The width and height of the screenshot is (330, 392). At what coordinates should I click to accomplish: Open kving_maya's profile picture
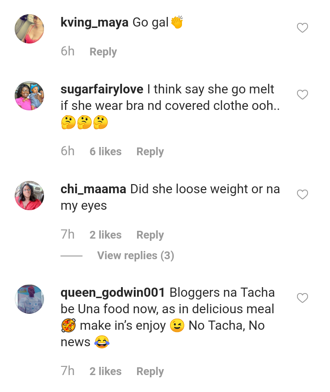tap(29, 29)
